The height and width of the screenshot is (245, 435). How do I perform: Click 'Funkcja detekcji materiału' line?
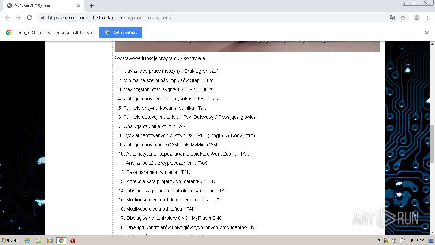click(190, 117)
